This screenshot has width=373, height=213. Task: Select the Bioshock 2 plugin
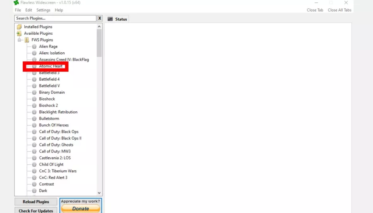coord(49,105)
